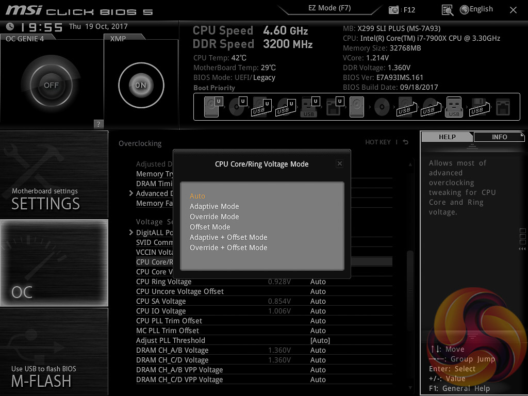Select the legacy CD/DVD boot icon without U badge

382,107
